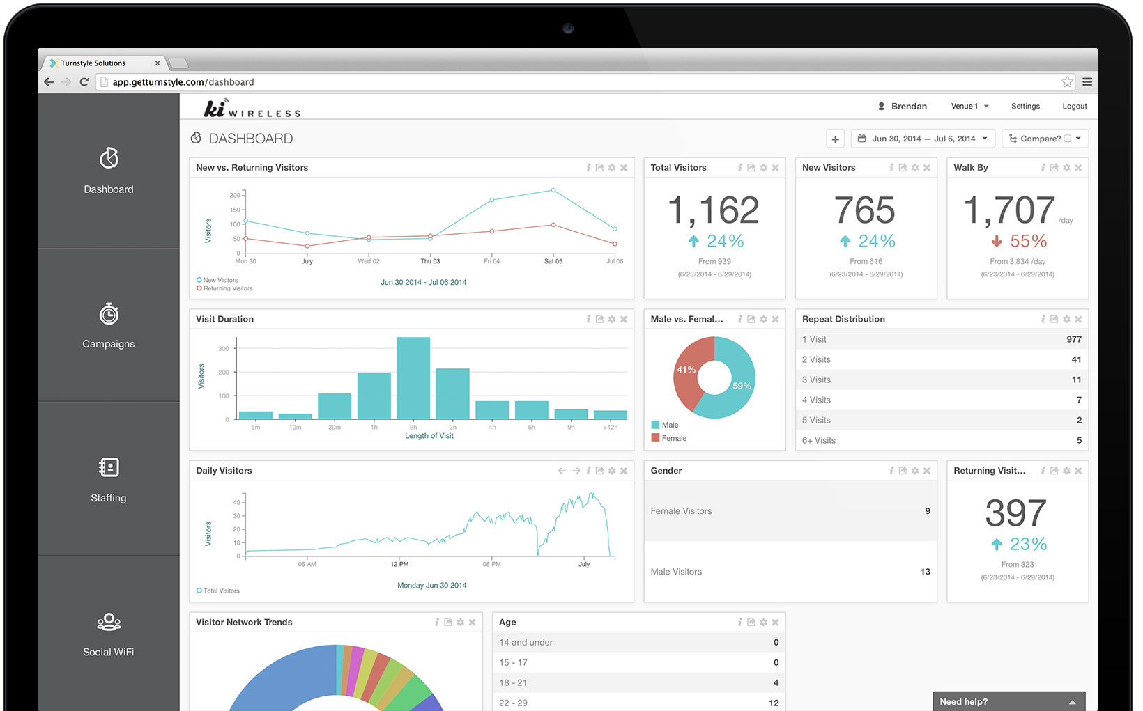Open the date range dropdown
Screen dimensions: 1143x711
(923, 139)
